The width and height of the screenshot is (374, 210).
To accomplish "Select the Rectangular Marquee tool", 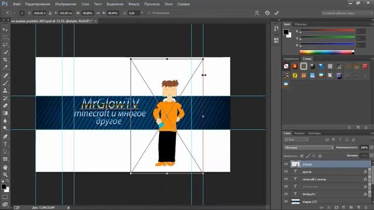I will pyautogui.click(x=5, y=37).
